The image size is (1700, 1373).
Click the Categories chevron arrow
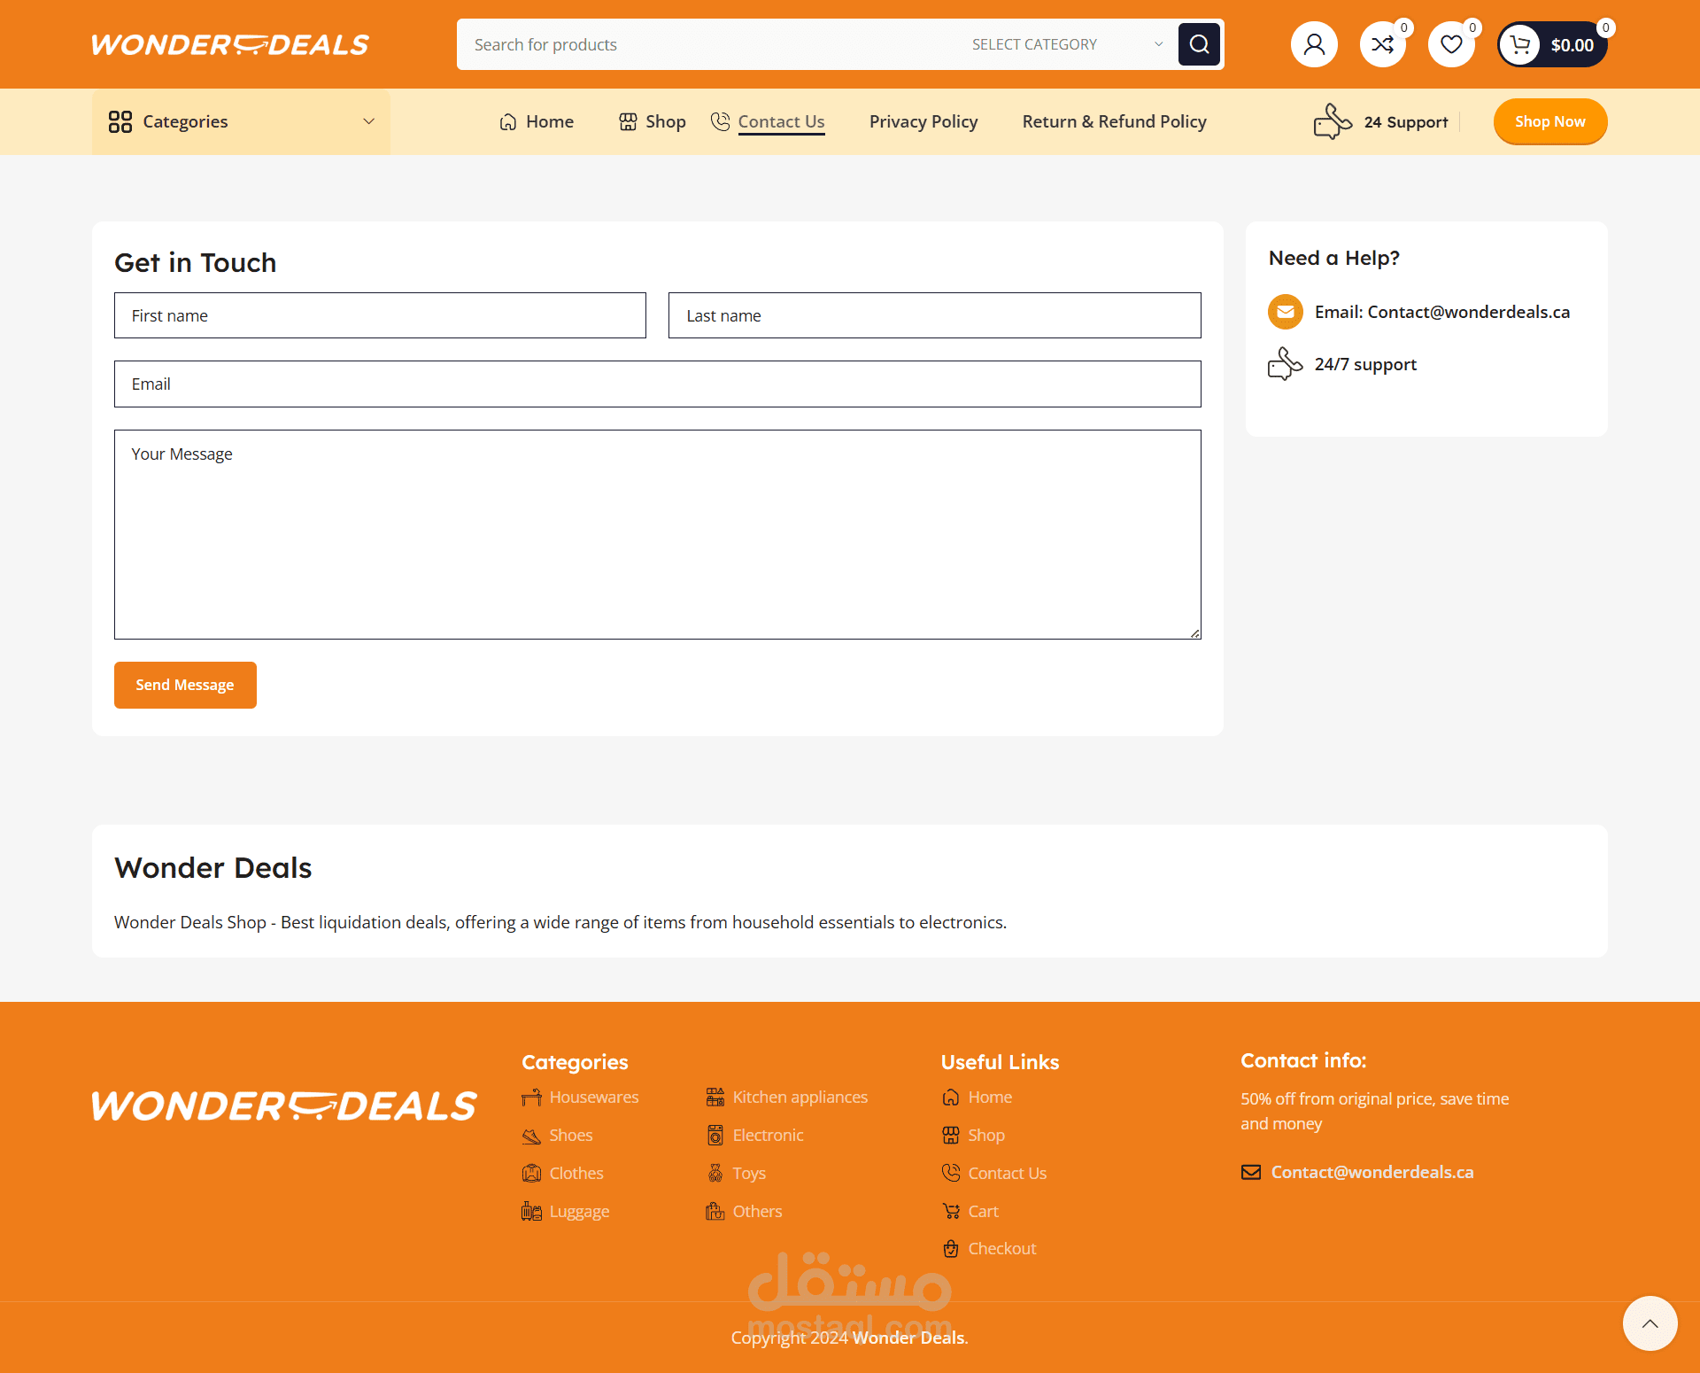click(x=369, y=121)
